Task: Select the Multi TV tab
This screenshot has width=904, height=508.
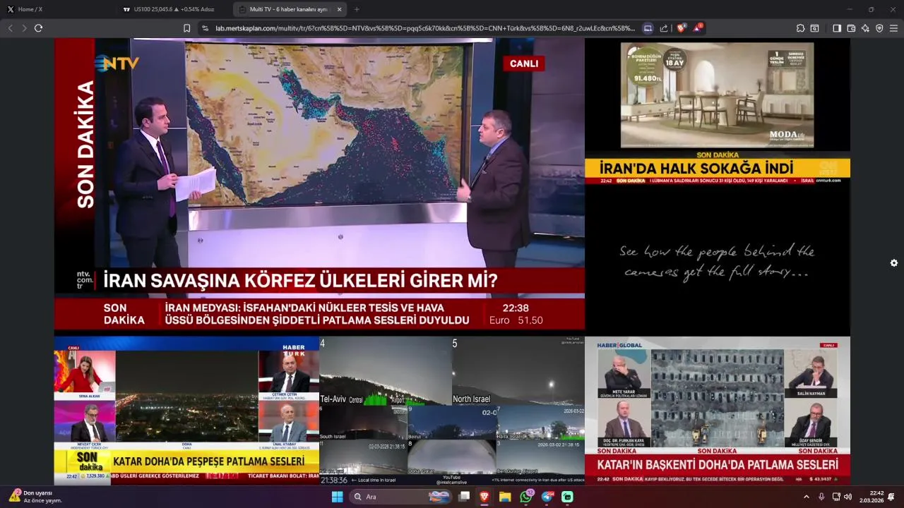Action: pyautogui.click(x=290, y=9)
